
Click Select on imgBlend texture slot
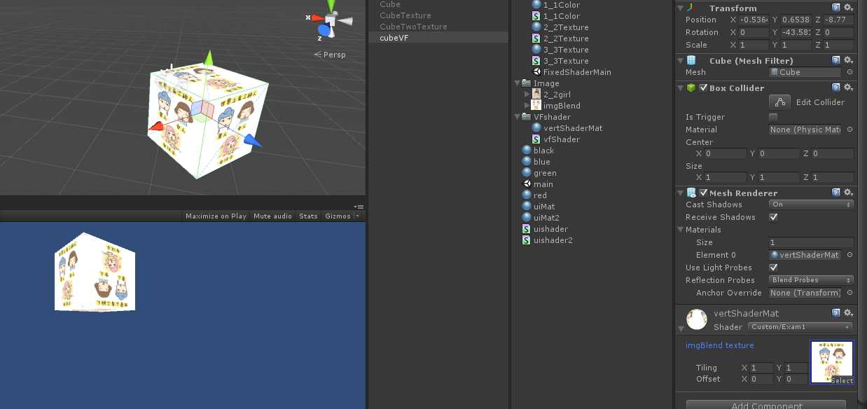(x=842, y=380)
